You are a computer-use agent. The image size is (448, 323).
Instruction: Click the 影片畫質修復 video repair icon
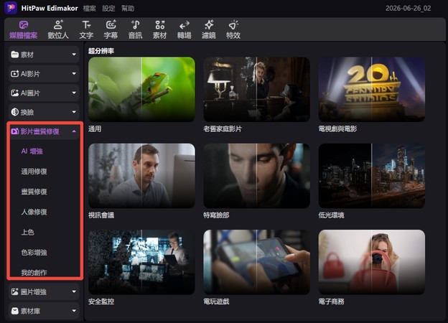pyautogui.click(x=14, y=131)
